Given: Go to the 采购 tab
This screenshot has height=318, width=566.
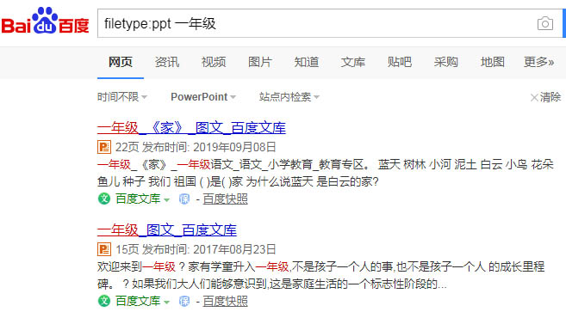Looking at the screenshot, I should click(x=445, y=62).
